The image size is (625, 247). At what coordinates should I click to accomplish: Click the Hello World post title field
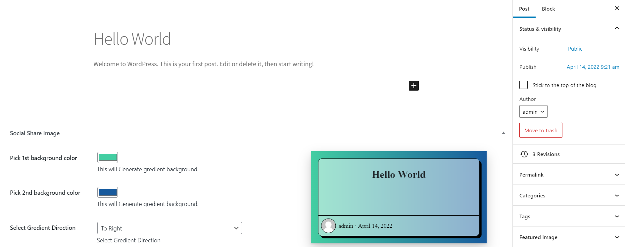132,39
